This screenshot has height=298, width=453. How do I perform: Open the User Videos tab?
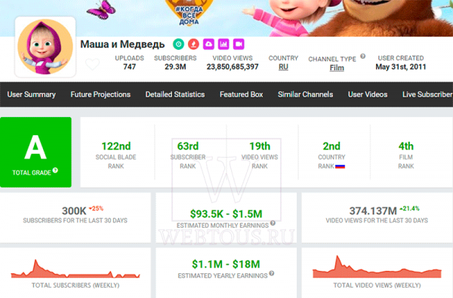[368, 94]
